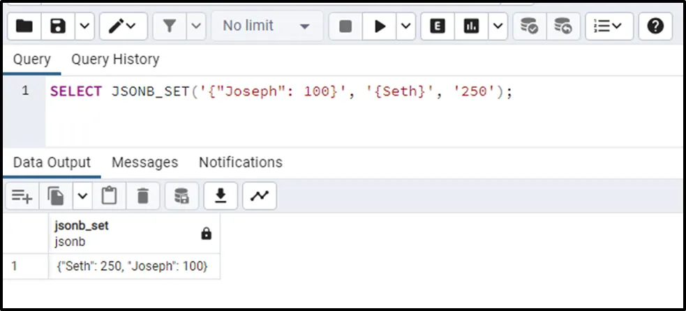Click the SELECT keyword in the query
This screenshot has height=311, width=686.
[x=76, y=91]
